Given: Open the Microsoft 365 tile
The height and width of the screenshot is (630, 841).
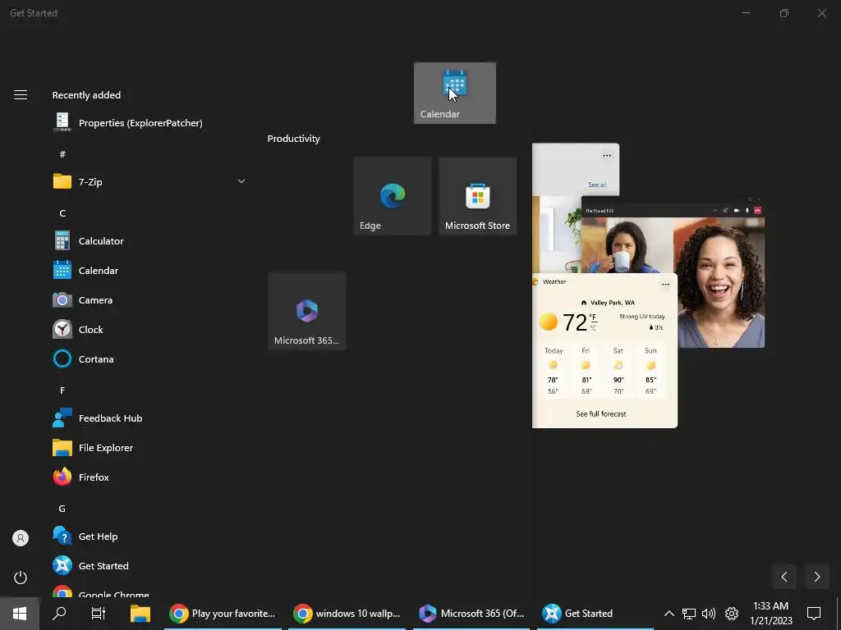Looking at the screenshot, I should click(x=307, y=311).
